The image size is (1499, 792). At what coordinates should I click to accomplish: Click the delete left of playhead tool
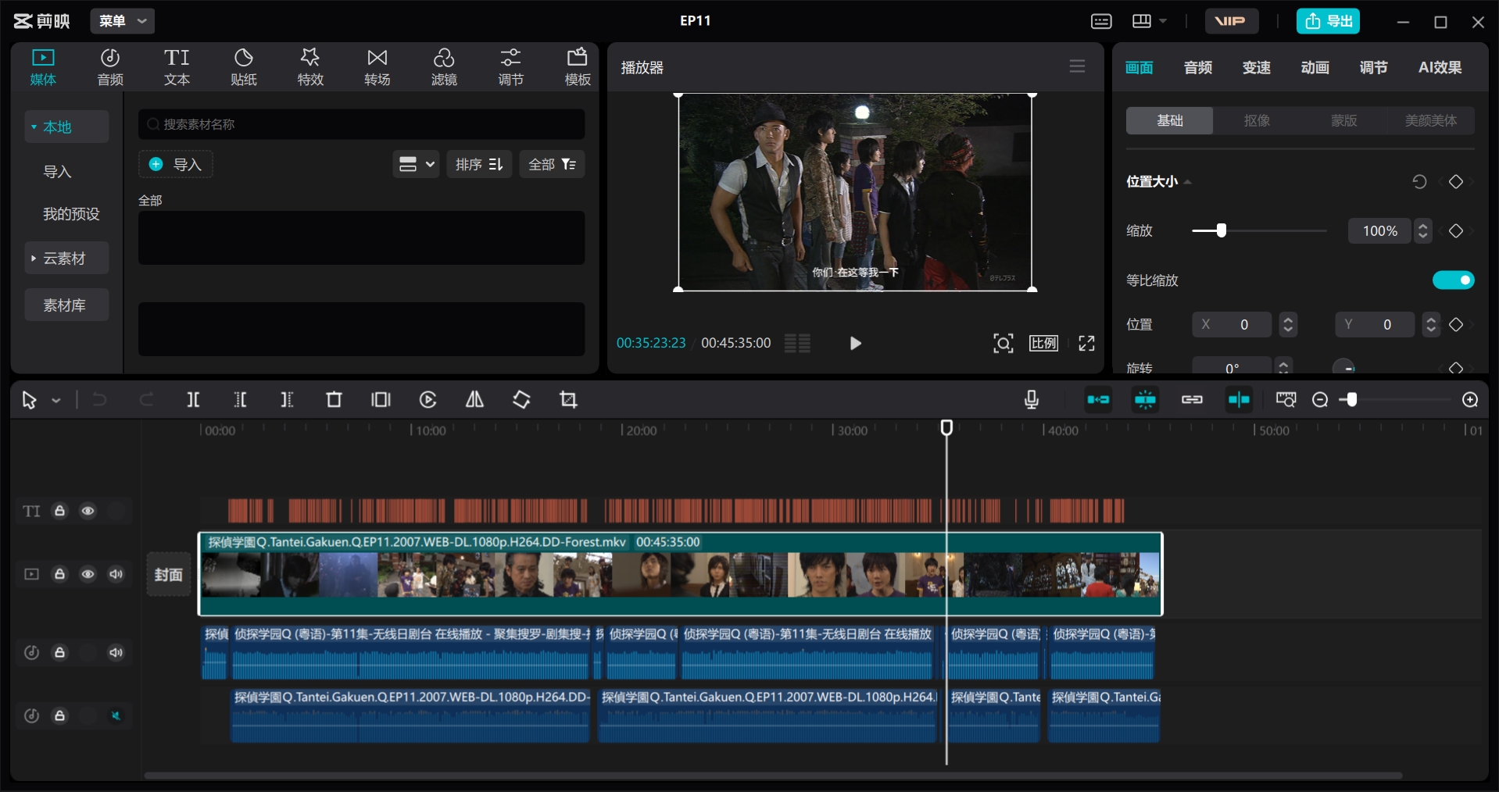coord(241,400)
